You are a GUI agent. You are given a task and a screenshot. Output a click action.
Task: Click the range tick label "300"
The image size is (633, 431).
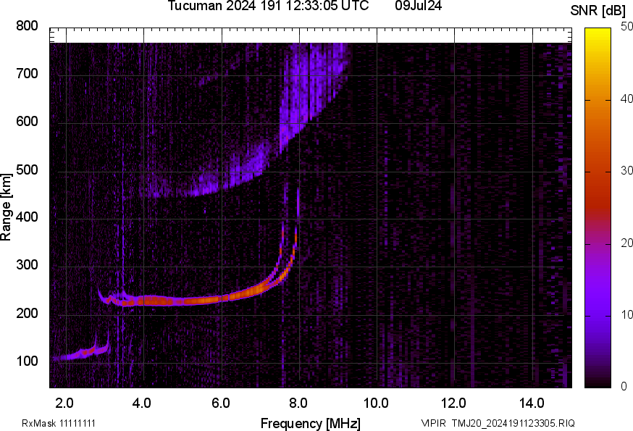tap(27, 265)
